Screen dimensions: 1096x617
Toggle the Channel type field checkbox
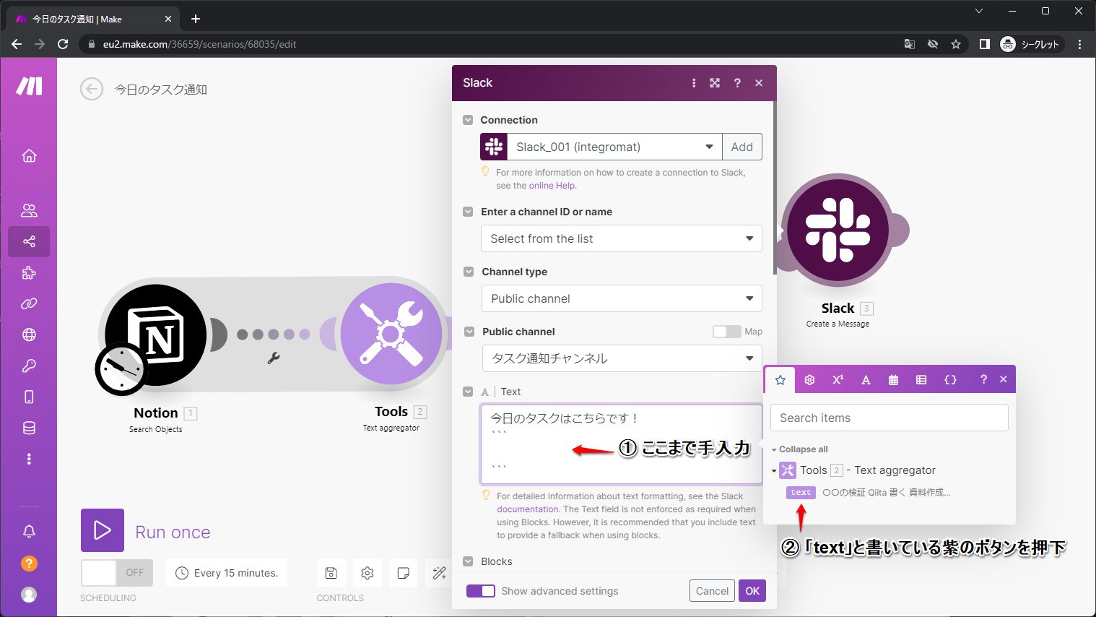(x=468, y=272)
